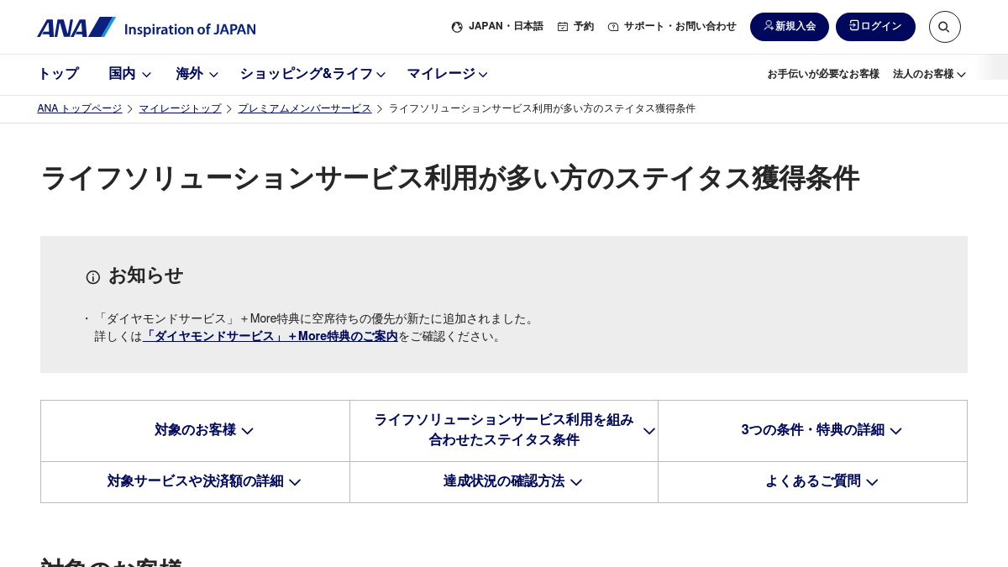
Task: Click the login door icon on ログイン
Action: (x=853, y=26)
